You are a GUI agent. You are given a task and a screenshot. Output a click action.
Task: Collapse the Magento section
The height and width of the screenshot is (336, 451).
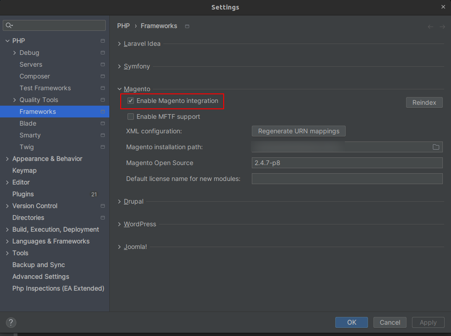point(120,89)
